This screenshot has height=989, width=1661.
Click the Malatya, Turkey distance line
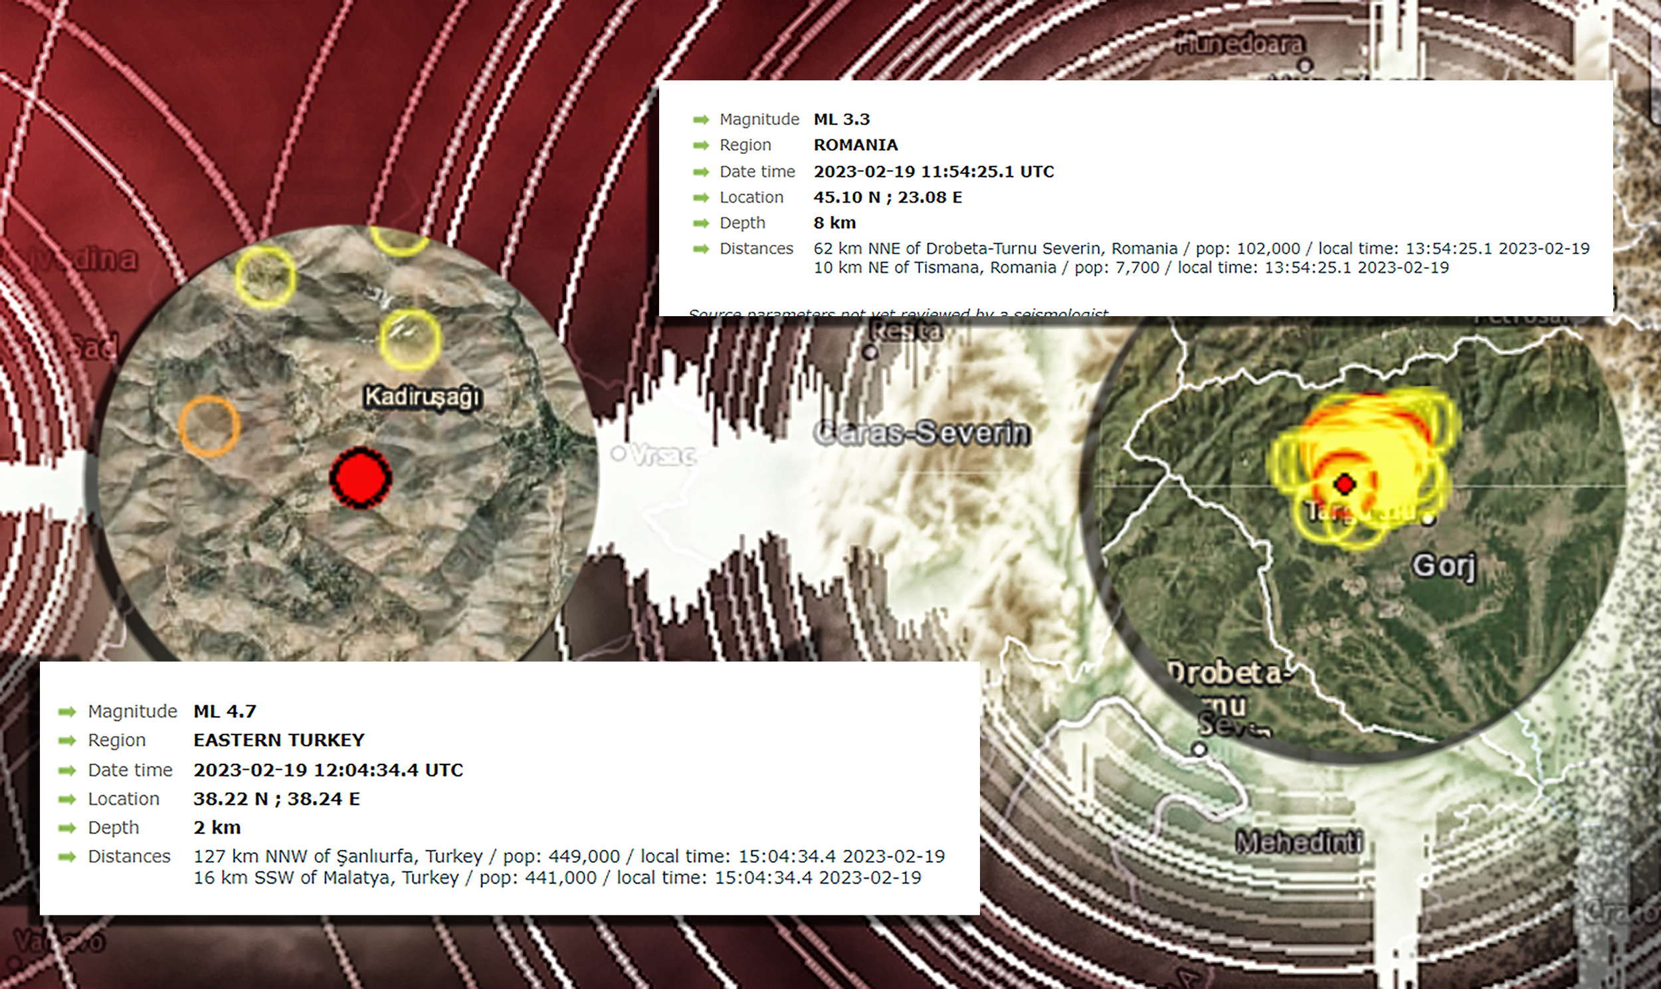(x=557, y=877)
